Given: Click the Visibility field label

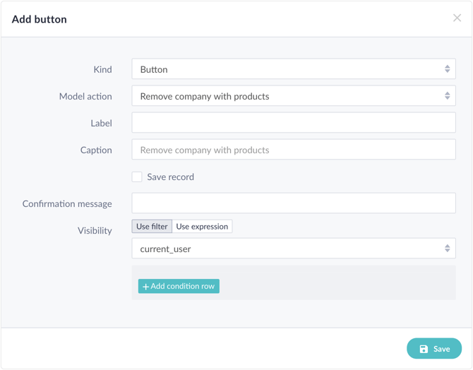Looking at the screenshot, I should point(95,230).
